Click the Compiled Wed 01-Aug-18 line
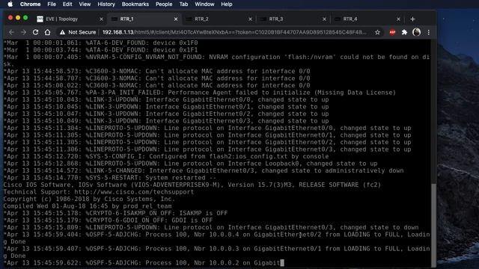This screenshot has height=269, width=479. pos(88,206)
